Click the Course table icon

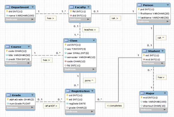click(8, 47)
